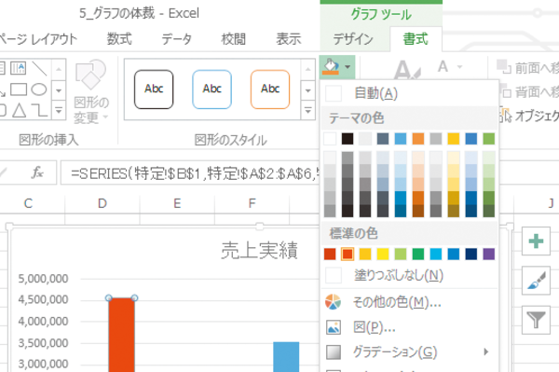Apply the blue outline Abc shape style
The height and width of the screenshot is (372, 559).
click(x=211, y=90)
